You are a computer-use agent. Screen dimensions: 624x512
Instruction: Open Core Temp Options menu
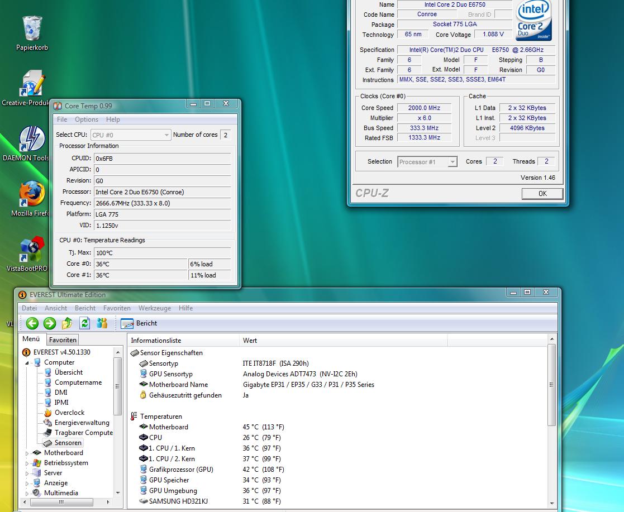click(87, 119)
